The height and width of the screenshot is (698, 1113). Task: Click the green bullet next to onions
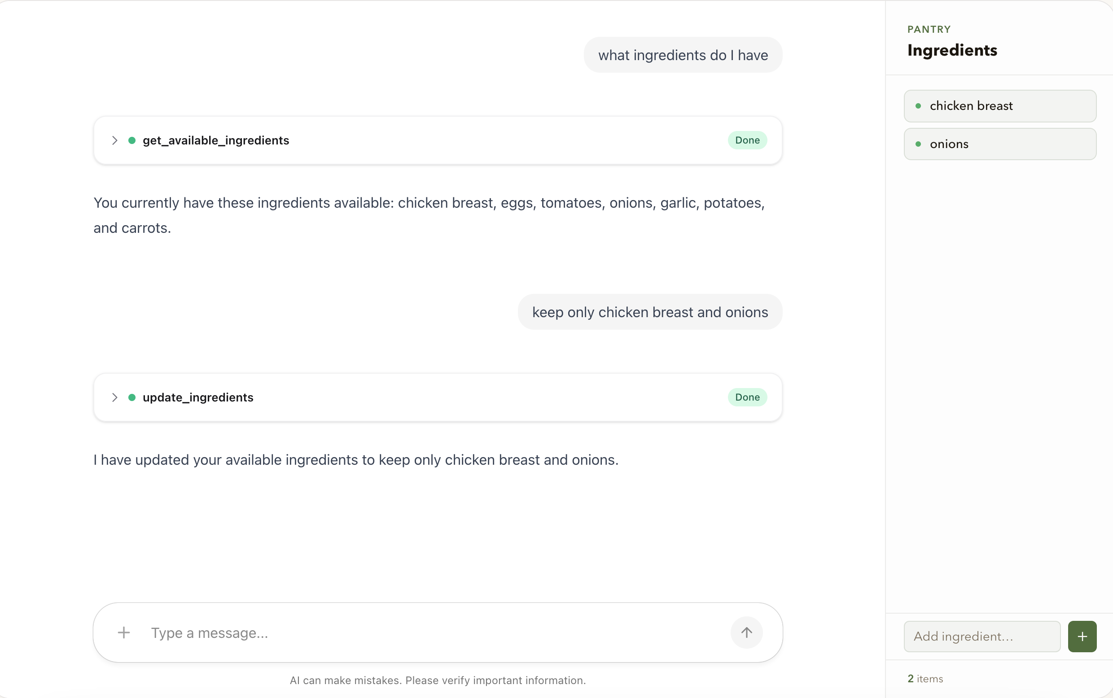point(918,144)
